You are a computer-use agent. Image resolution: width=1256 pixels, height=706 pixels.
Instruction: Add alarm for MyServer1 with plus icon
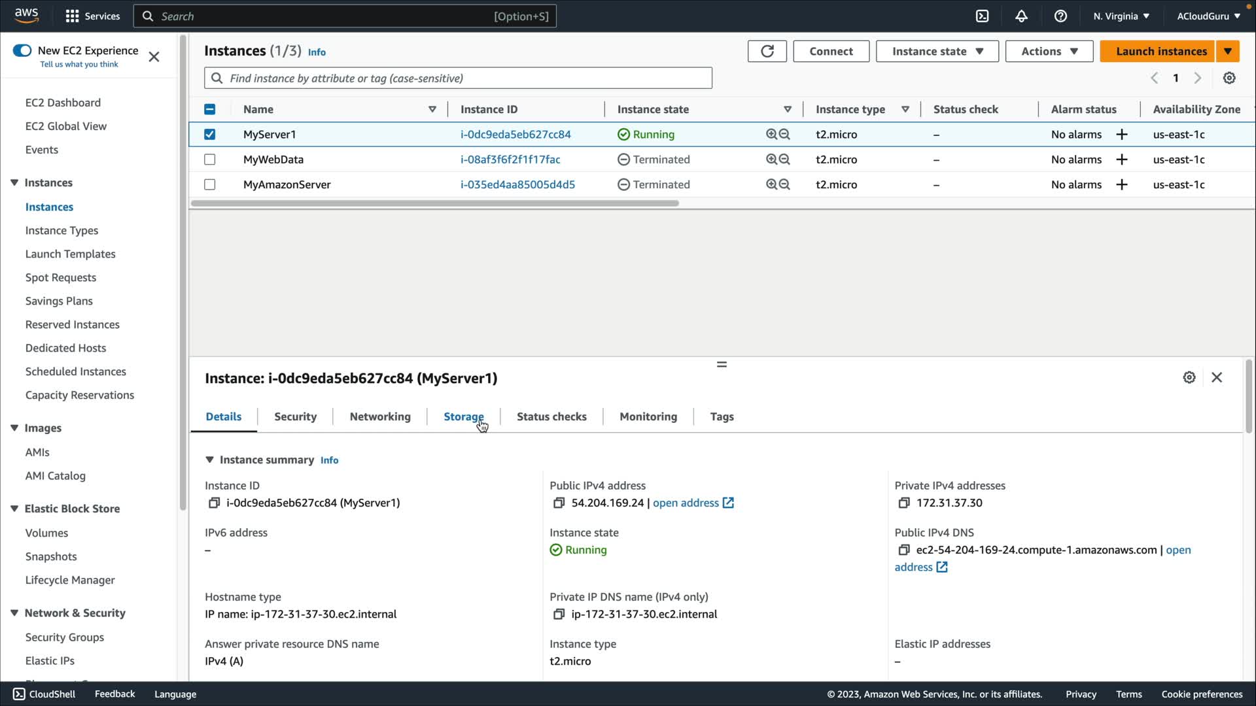pyautogui.click(x=1121, y=135)
